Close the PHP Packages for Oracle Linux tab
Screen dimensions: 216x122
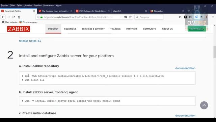coord(109,11)
